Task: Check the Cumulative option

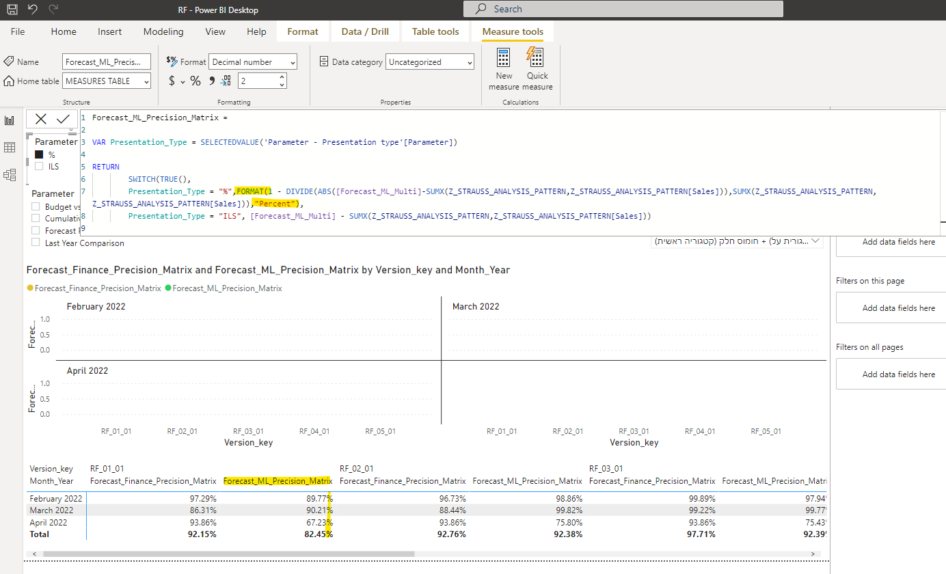Action: tap(36, 219)
